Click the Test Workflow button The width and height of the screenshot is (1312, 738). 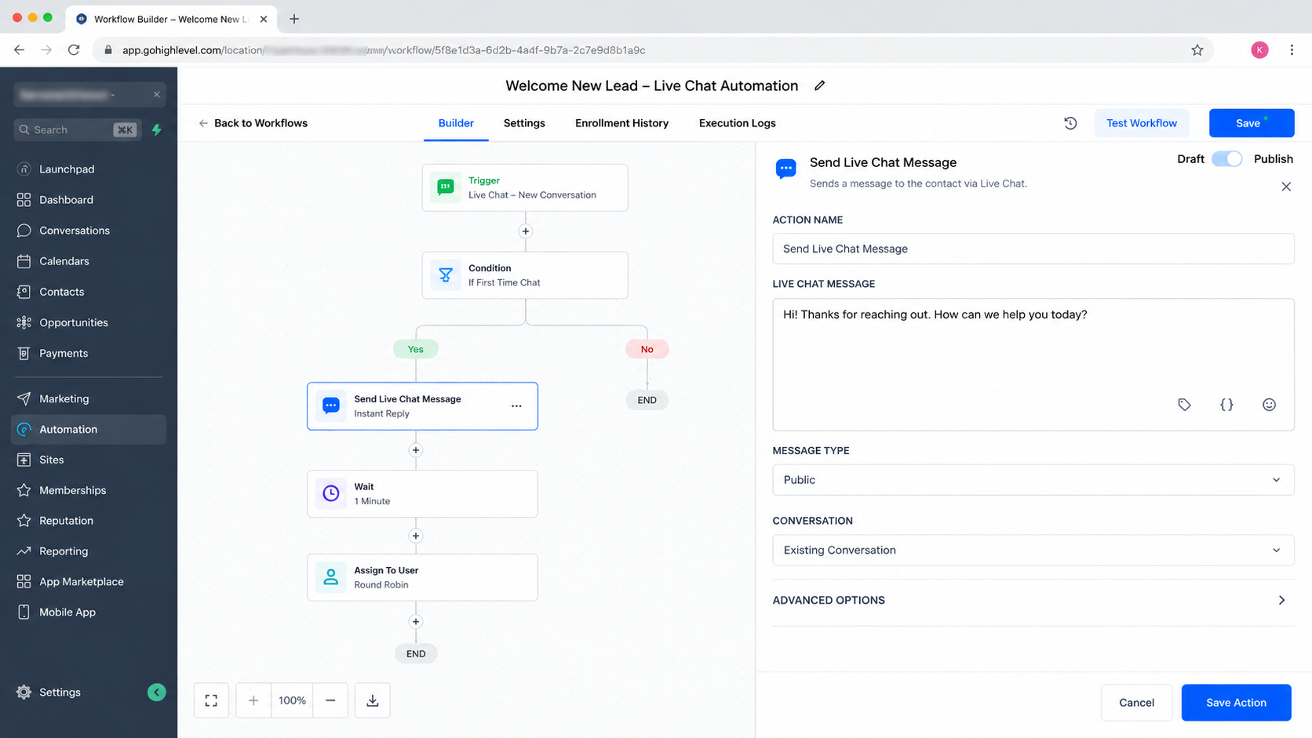click(1141, 123)
